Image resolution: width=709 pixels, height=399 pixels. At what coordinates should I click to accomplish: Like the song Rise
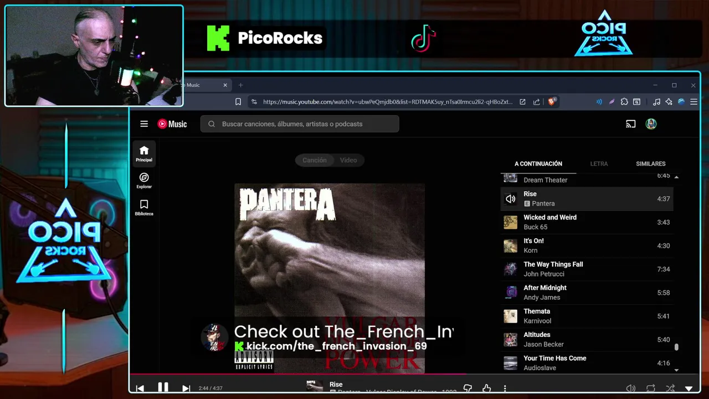click(x=486, y=388)
